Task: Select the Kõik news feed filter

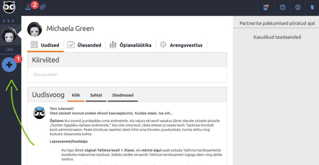Action: pos(76,95)
